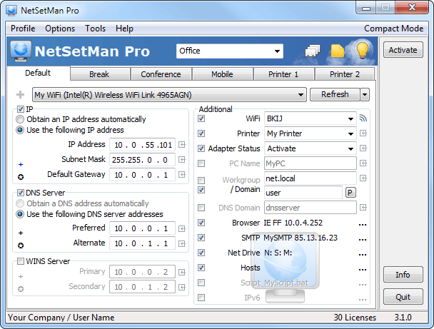Click arrow icon beside IP Address field

pos(182,145)
